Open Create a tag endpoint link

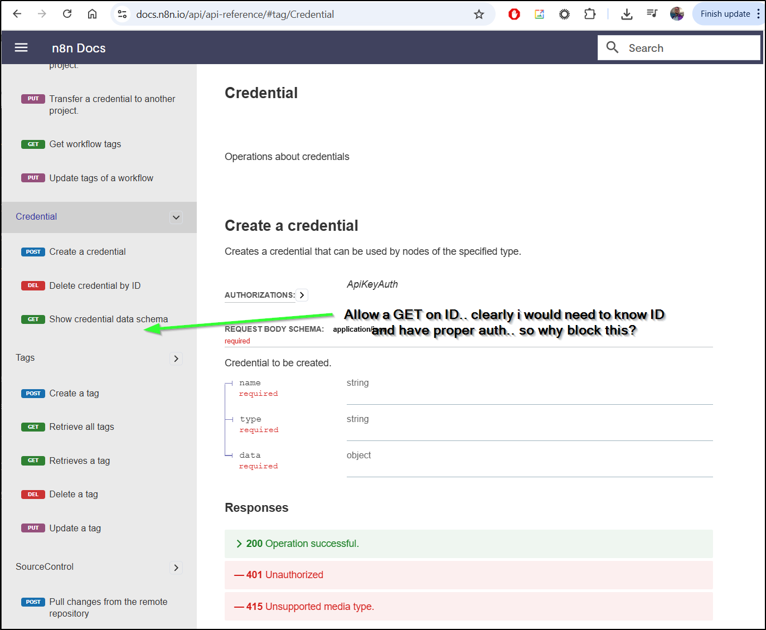[74, 393]
